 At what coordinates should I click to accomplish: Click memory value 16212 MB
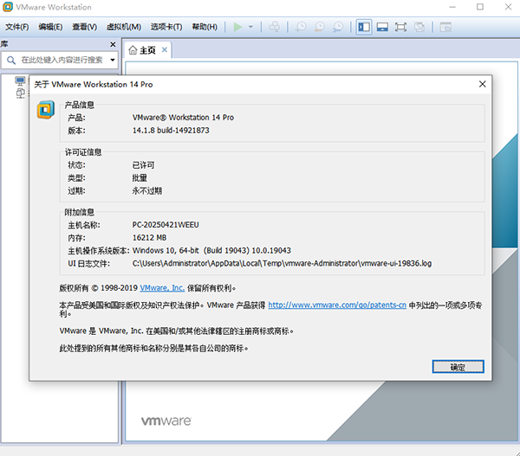click(x=149, y=238)
